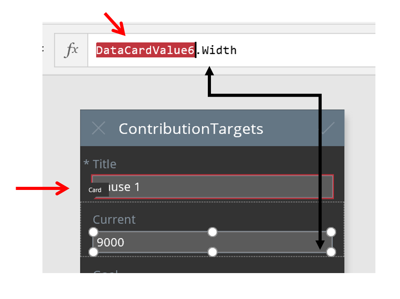Click the highlighted DataCardValue6 formula token
This screenshot has height=299, width=400.
point(145,50)
